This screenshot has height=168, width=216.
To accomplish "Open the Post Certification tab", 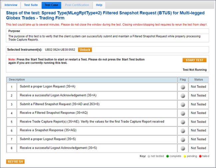I will [x=77, y=5].
